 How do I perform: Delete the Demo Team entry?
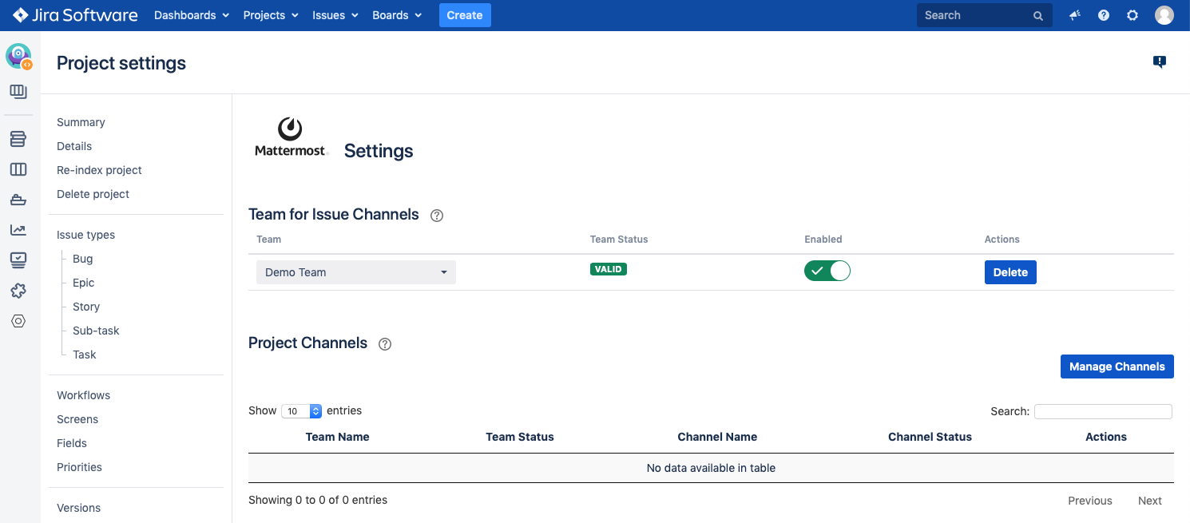(x=1010, y=272)
